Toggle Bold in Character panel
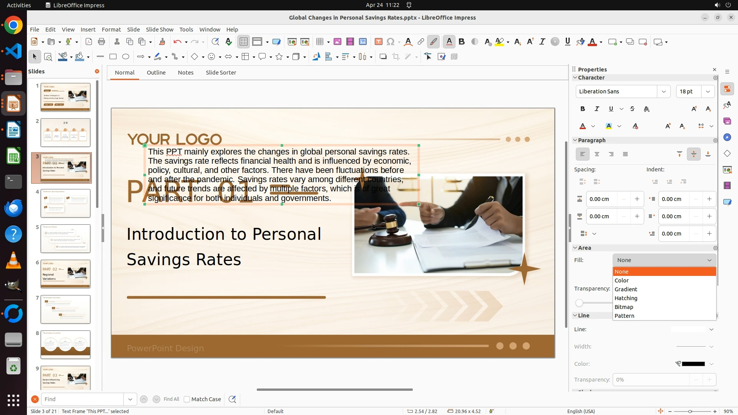Screen dimensions: 738x415 click(x=583, y=109)
